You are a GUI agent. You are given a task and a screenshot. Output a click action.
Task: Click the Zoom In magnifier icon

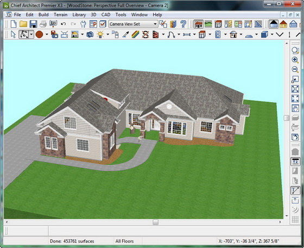pyautogui.click(x=295, y=60)
